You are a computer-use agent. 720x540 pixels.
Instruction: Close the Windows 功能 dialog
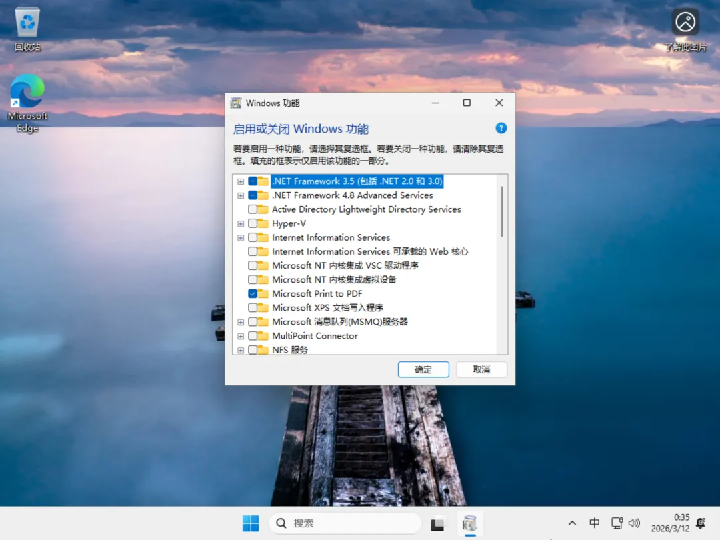click(499, 103)
